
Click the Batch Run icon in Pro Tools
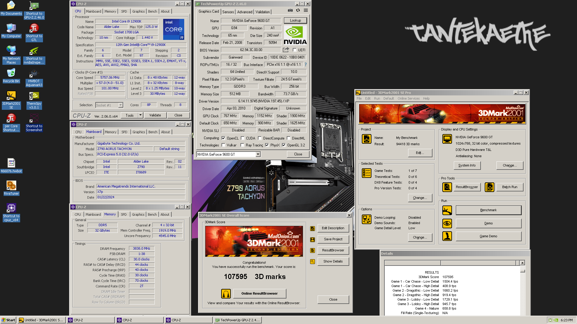pos(490,187)
